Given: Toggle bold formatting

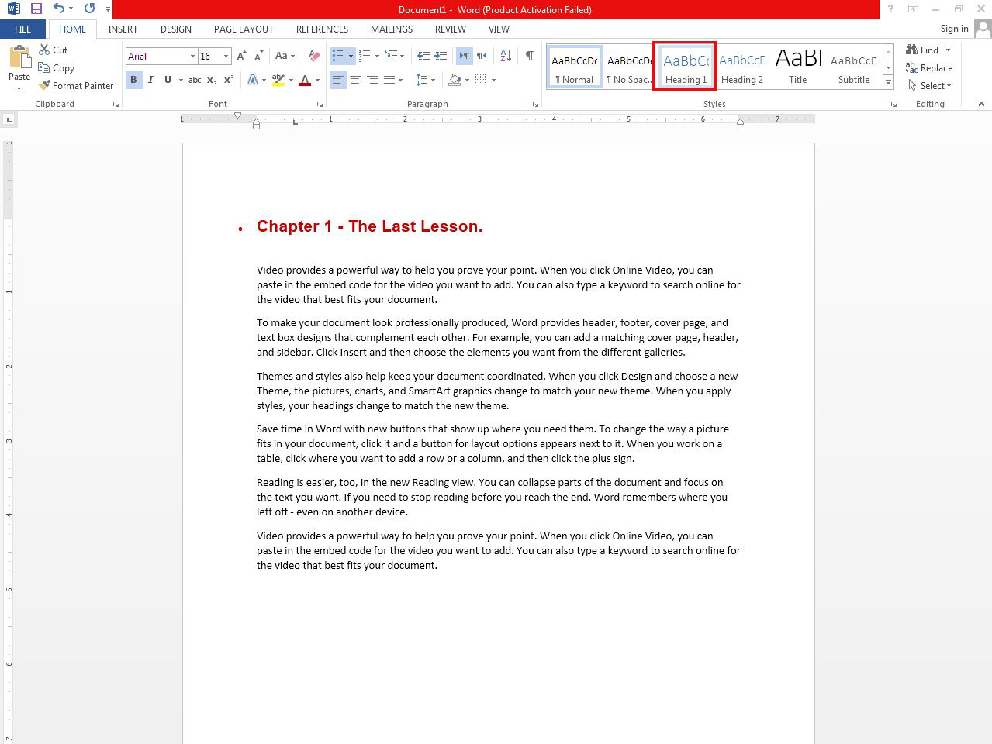Looking at the screenshot, I should [x=133, y=79].
